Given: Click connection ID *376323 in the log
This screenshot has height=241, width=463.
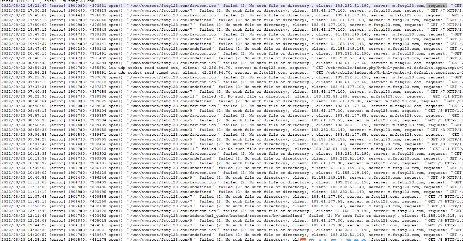Looking at the screenshot, I should (x=98, y=11).
